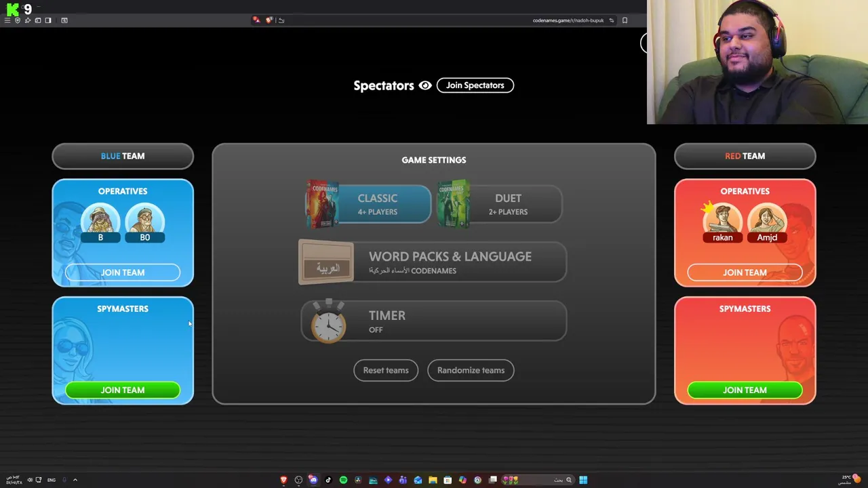The height and width of the screenshot is (488, 868).
Task: Click the microphone icon in system tray
Action: (x=64, y=480)
